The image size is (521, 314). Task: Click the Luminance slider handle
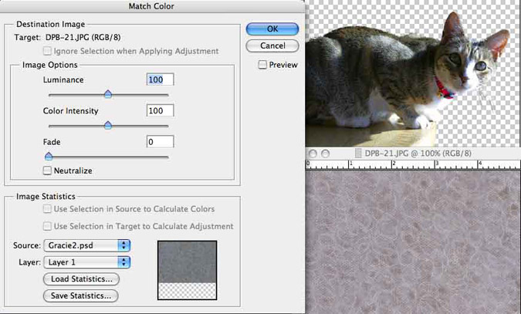[107, 94]
